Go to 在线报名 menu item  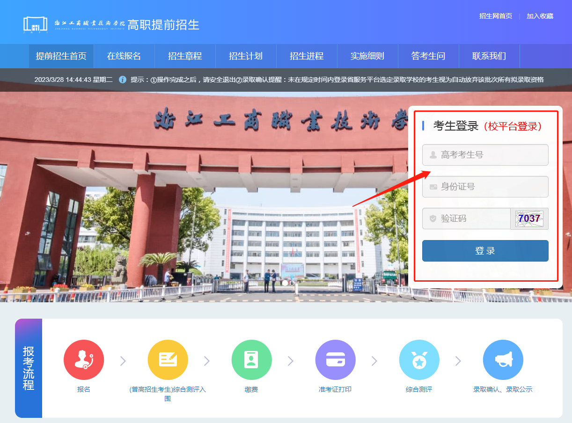pyautogui.click(x=124, y=56)
